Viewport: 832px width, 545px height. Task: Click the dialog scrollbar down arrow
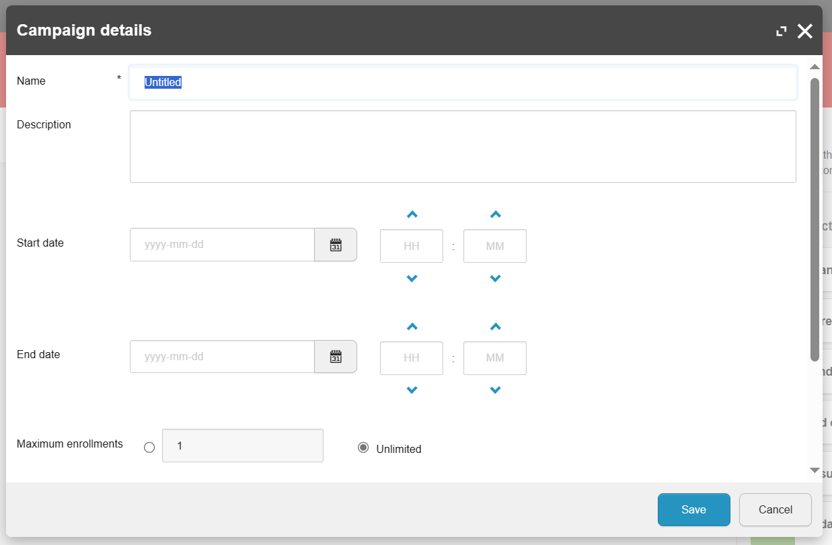pos(815,470)
